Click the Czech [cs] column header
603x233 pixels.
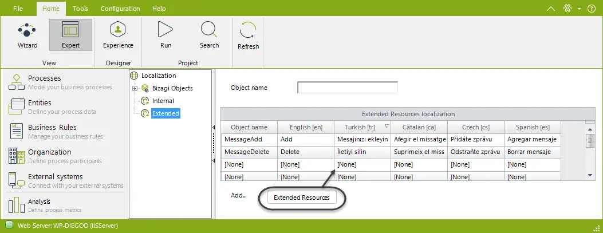[x=476, y=127]
